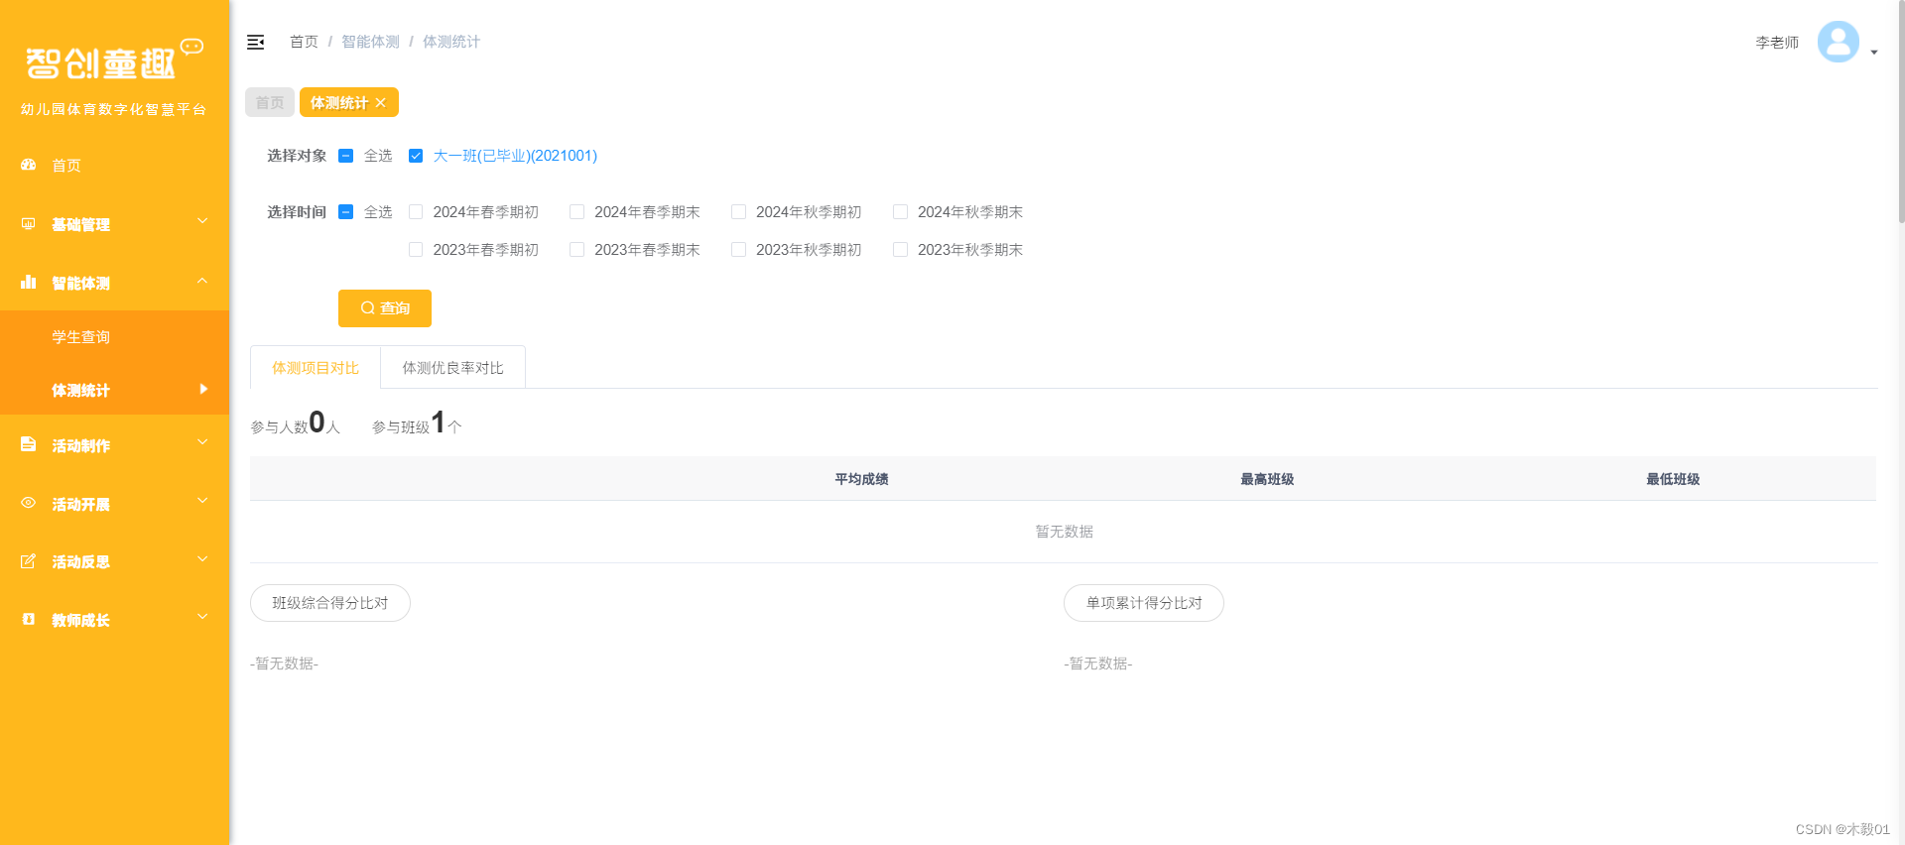Click the 活动反思 edit icon
The width and height of the screenshot is (1905, 845).
(29, 561)
